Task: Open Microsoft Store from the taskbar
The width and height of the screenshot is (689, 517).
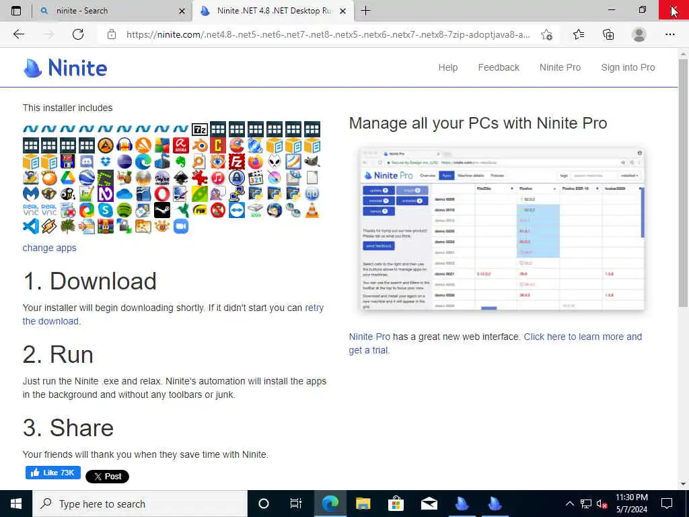Action: 396,504
